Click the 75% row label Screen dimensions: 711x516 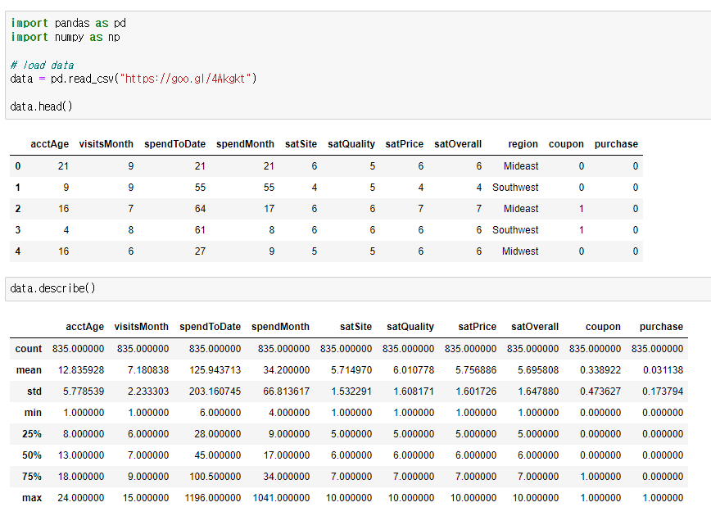(32, 477)
